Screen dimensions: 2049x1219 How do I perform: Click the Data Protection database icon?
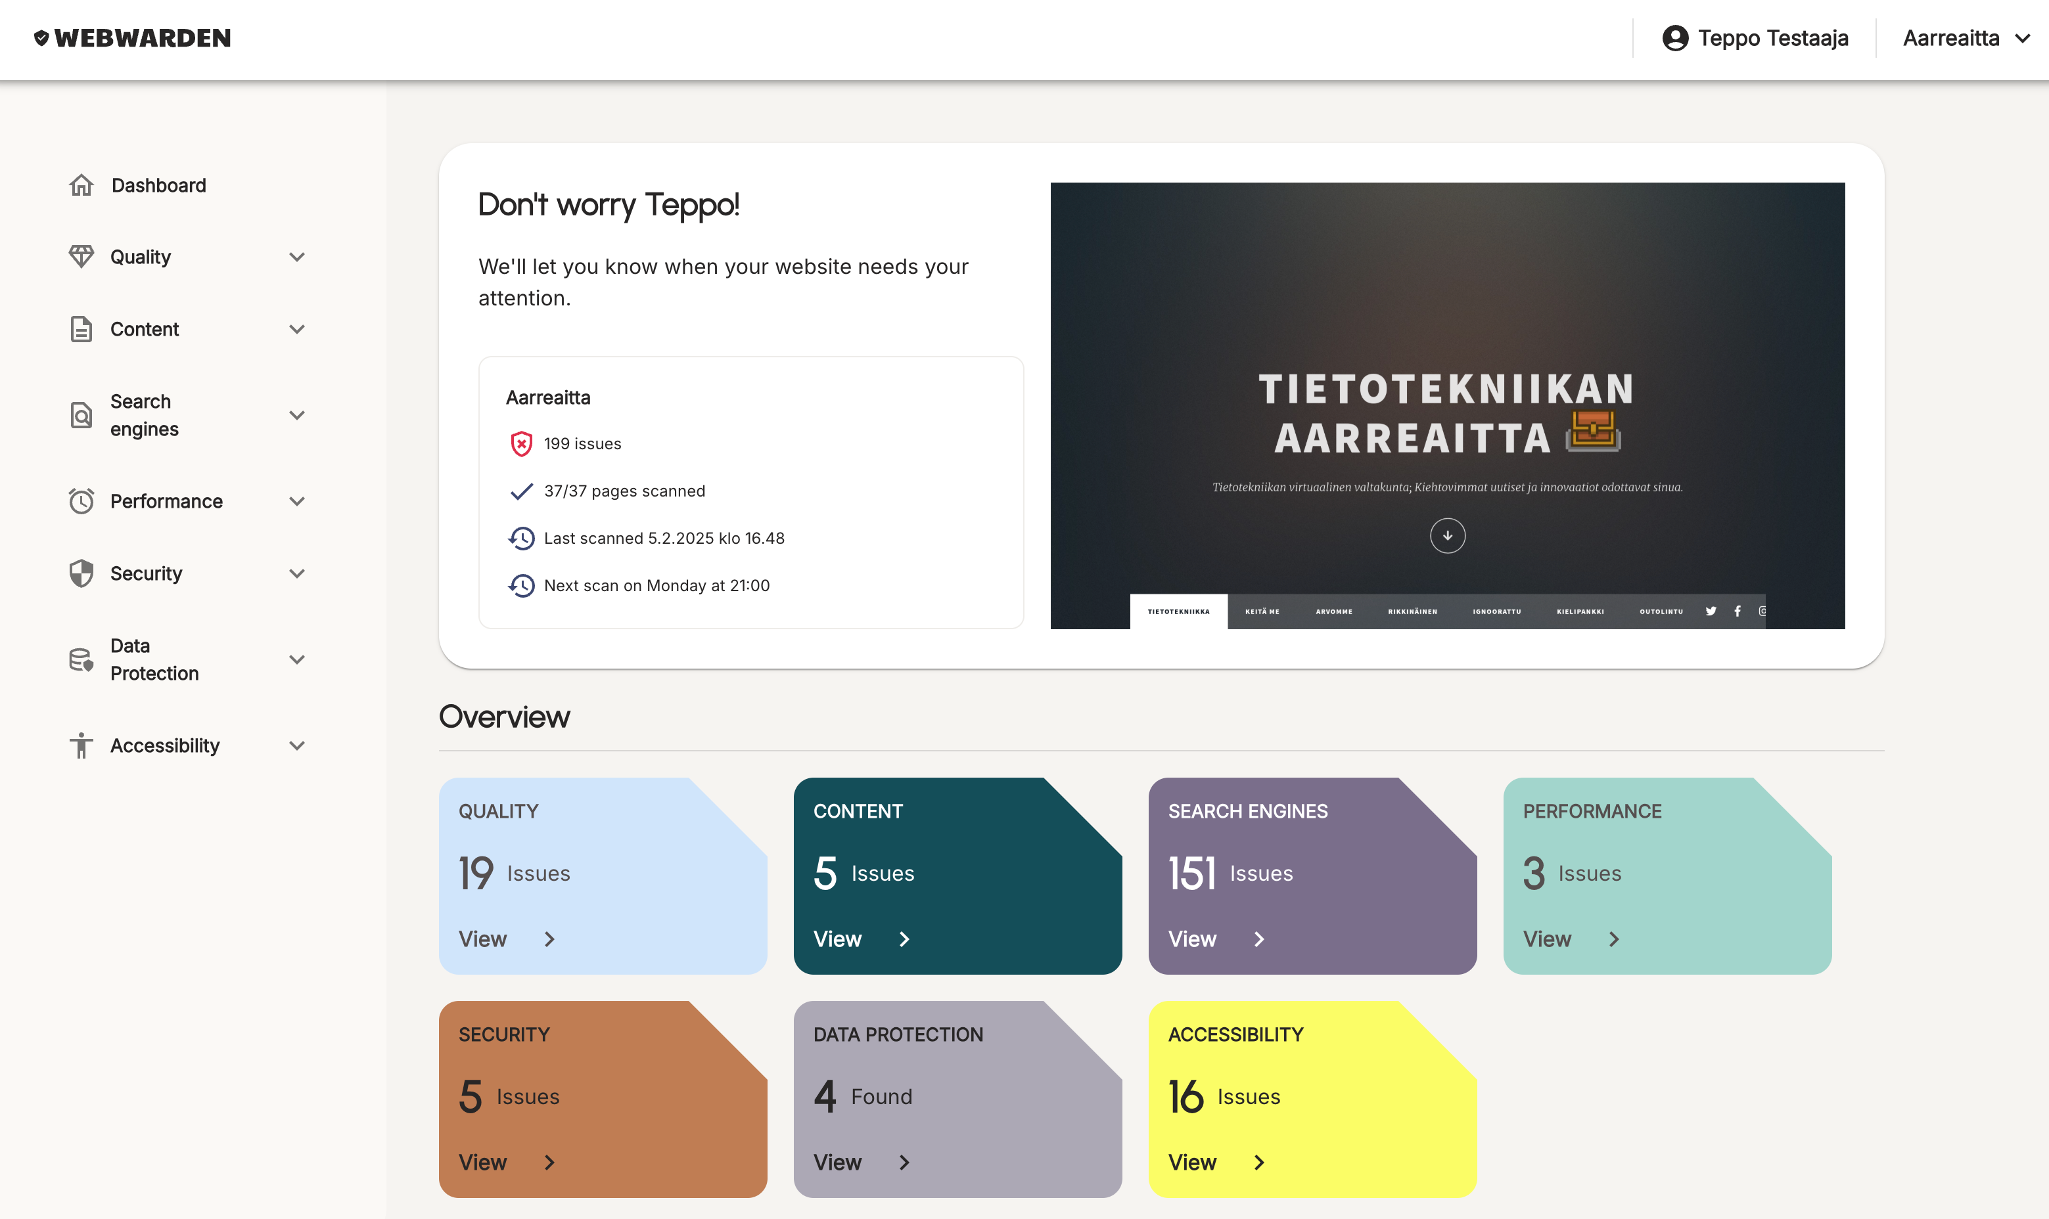[x=81, y=659]
